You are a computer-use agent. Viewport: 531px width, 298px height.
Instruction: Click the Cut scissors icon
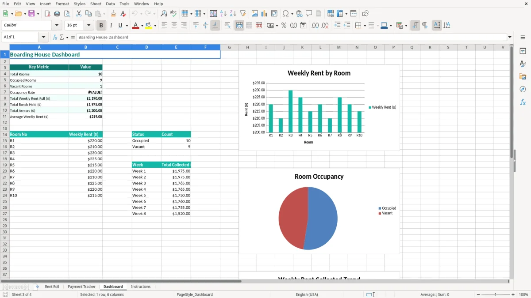79,14
